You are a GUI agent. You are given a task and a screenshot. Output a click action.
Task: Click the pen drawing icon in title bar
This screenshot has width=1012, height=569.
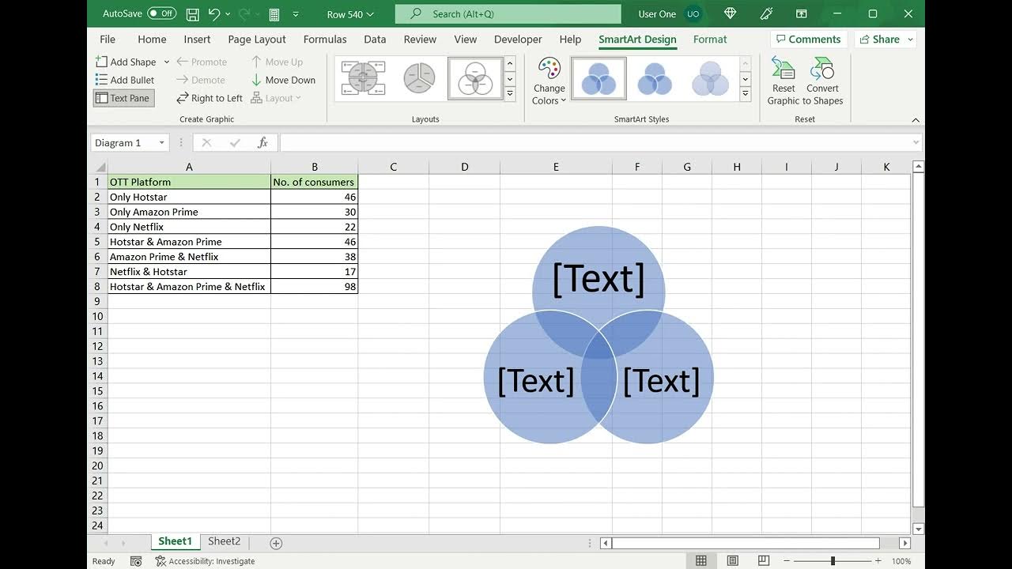pos(766,13)
